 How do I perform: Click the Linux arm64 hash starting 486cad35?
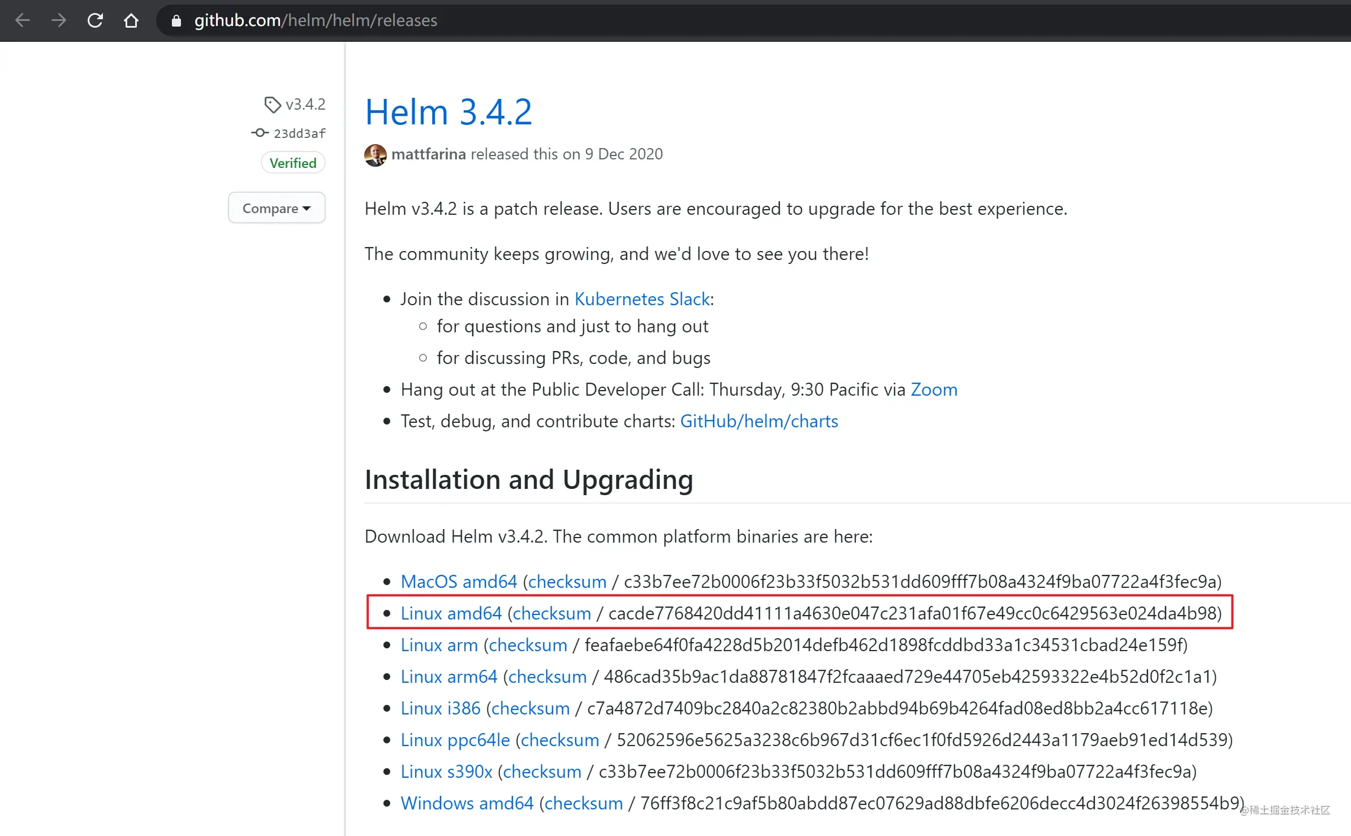[x=908, y=677]
